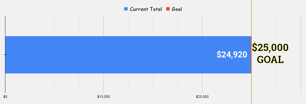Select the Current Total legend label
This screenshot has height=104, width=306.
coord(146,9)
